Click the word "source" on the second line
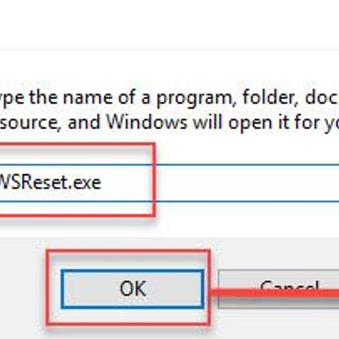The height and width of the screenshot is (339, 339). point(29,122)
